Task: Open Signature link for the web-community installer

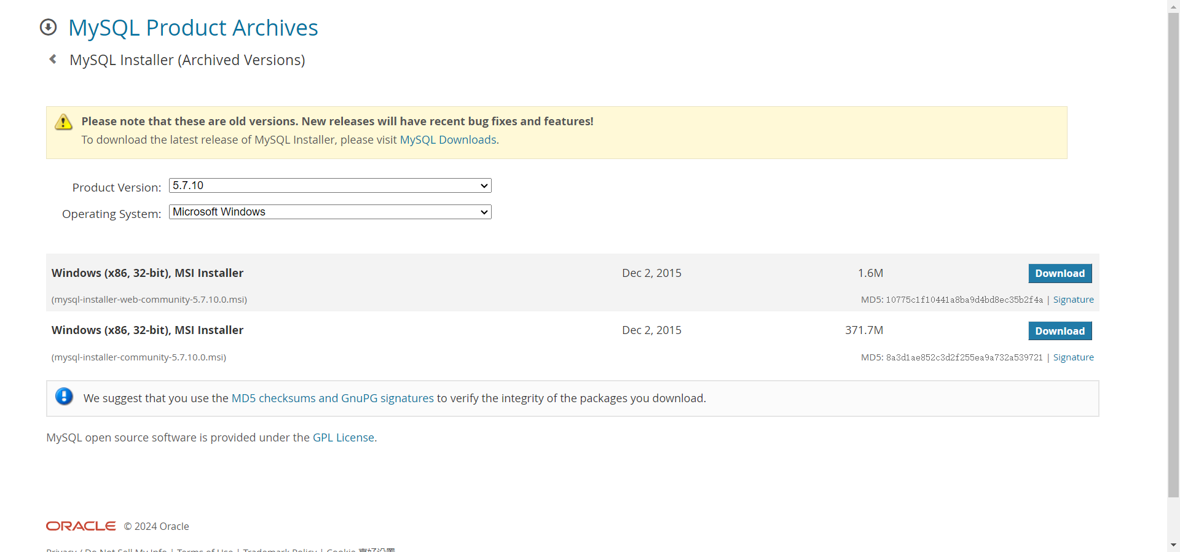Action: [1073, 300]
